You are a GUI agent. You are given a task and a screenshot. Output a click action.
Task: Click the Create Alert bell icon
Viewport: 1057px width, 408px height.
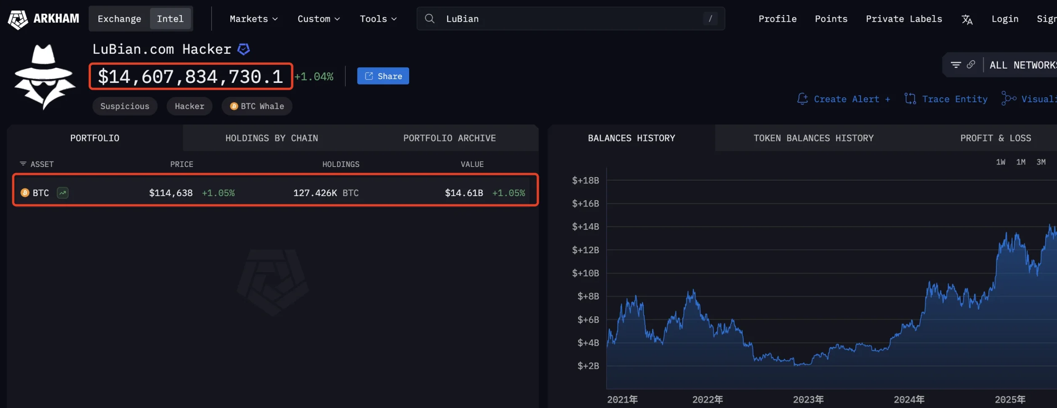click(x=803, y=98)
